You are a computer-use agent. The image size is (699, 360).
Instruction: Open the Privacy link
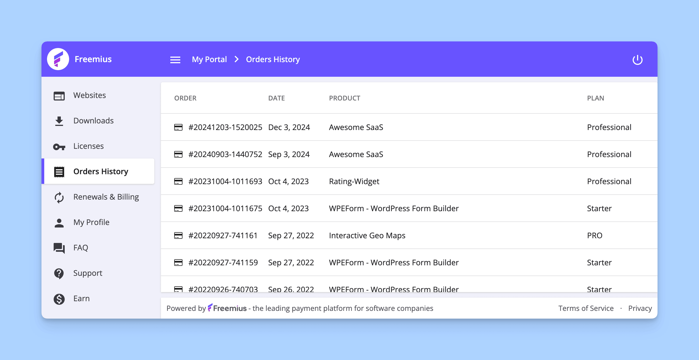click(640, 308)
